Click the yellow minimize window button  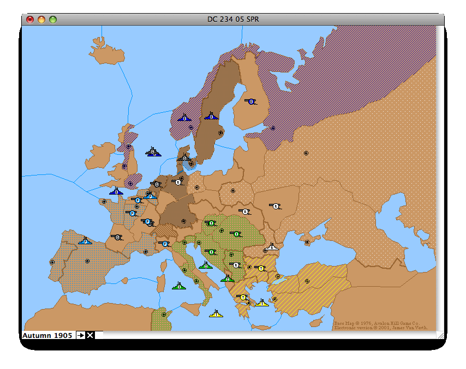pos(41,20)
